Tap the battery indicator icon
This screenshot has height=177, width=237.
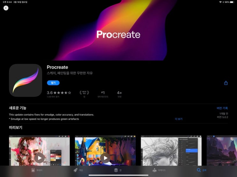[232, 2]
